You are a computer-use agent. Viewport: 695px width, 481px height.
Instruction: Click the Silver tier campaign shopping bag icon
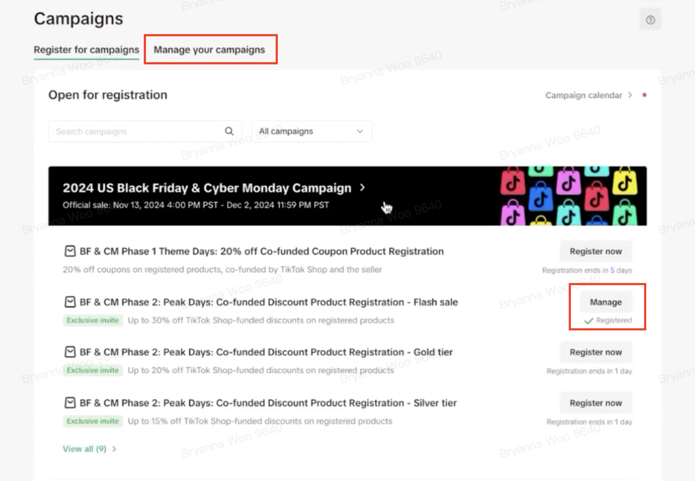(x=70, y=403)
